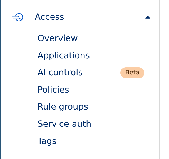Click the sidebar's right edge divider
The width and height of the screenshot is (169, 159).
point(159,79)
